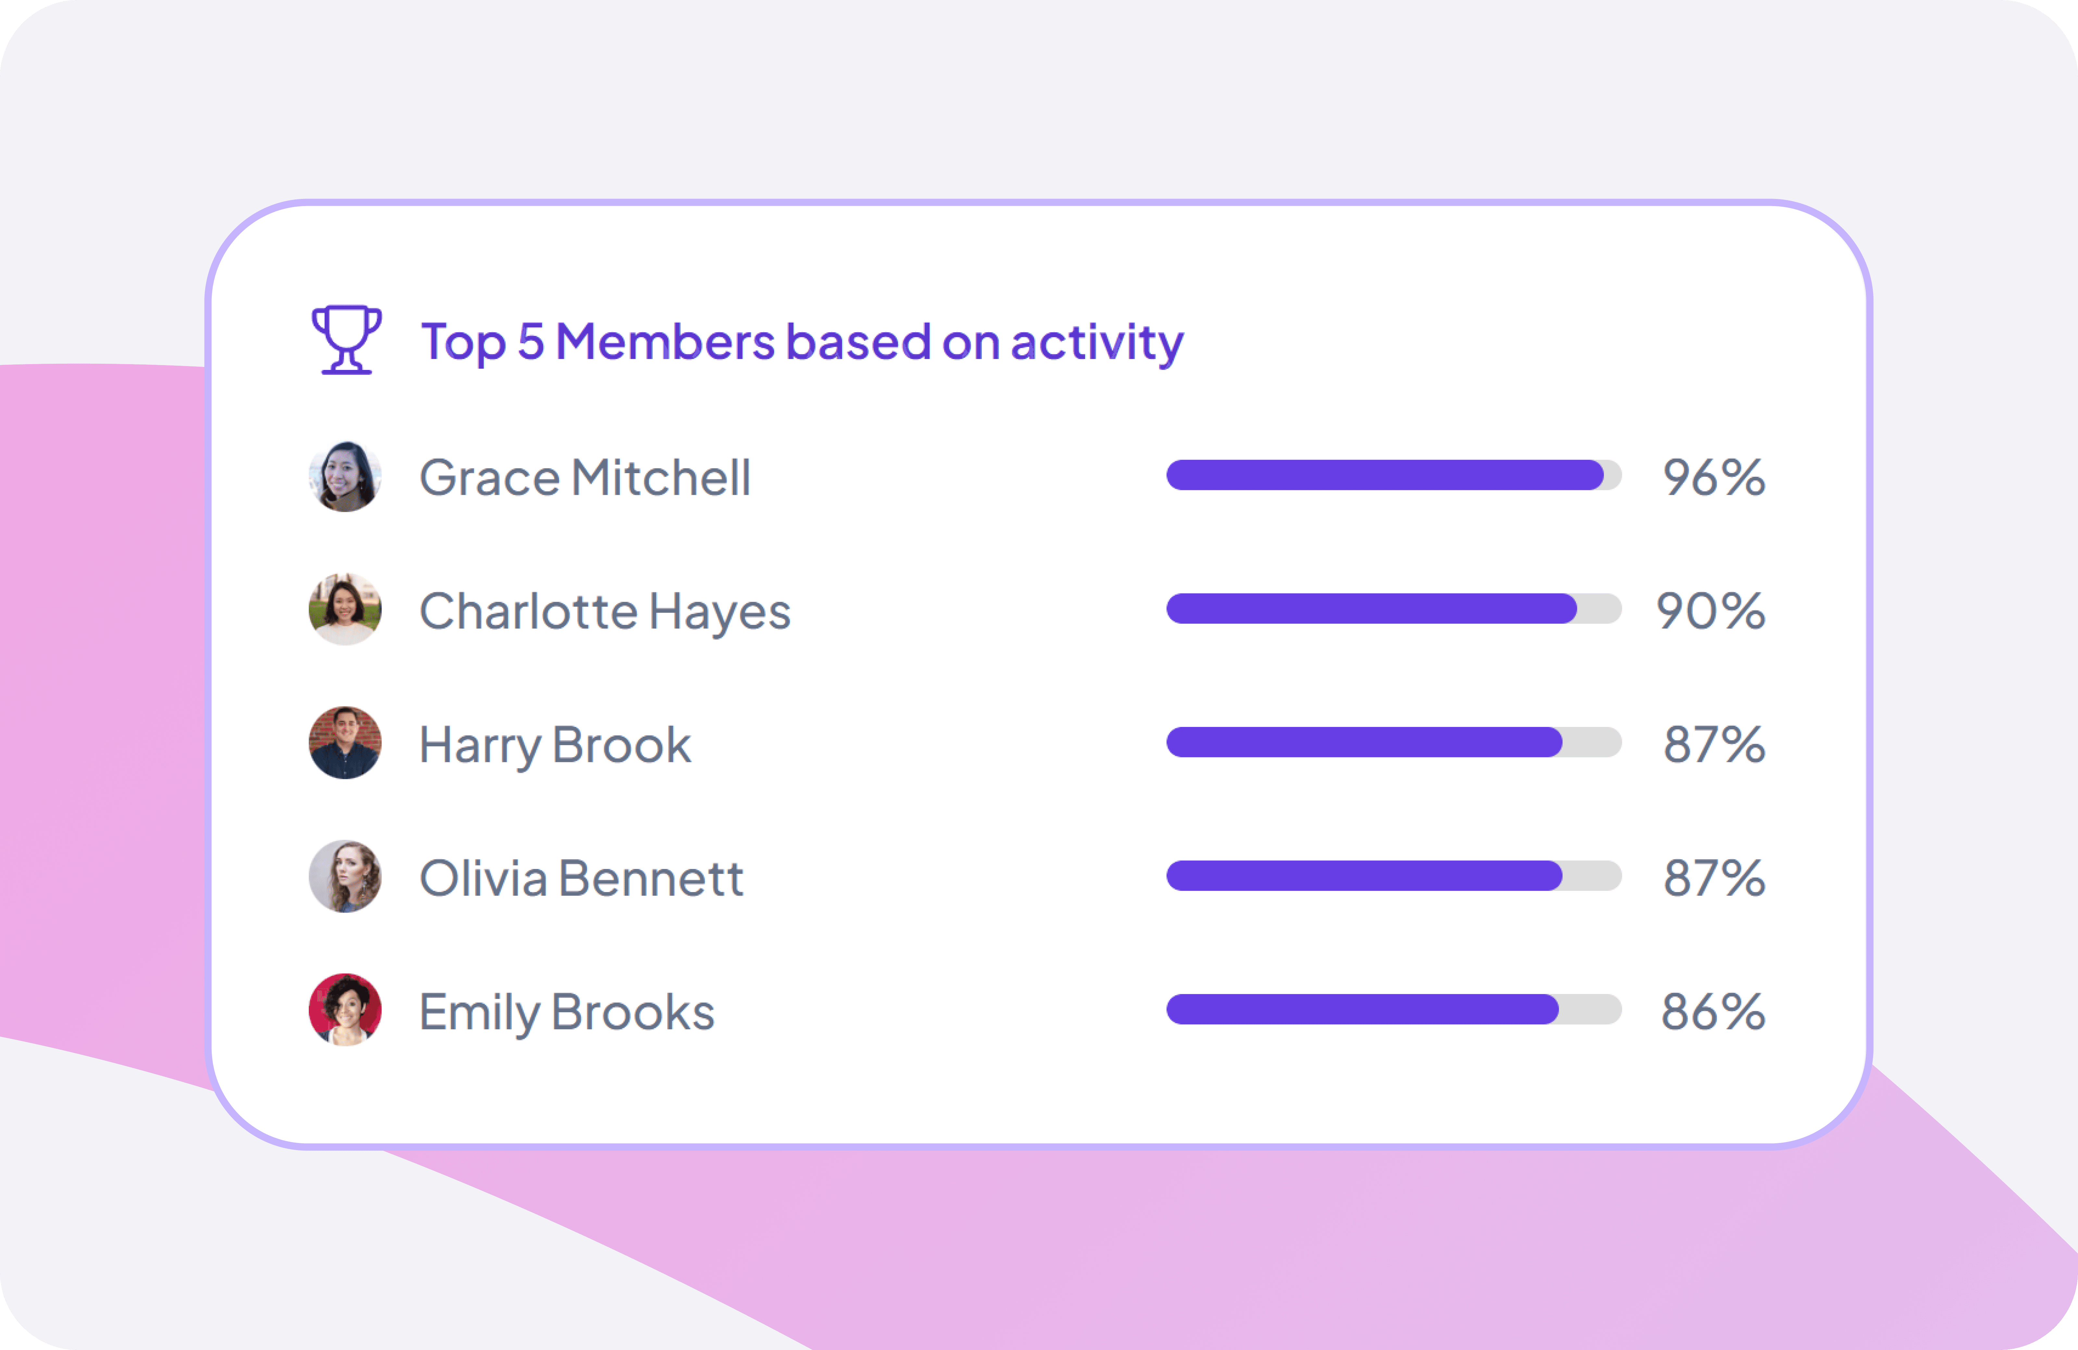Click Charlotte Hayes' activity progress bar
Screen dimensions: 2078x1350
1394,608
